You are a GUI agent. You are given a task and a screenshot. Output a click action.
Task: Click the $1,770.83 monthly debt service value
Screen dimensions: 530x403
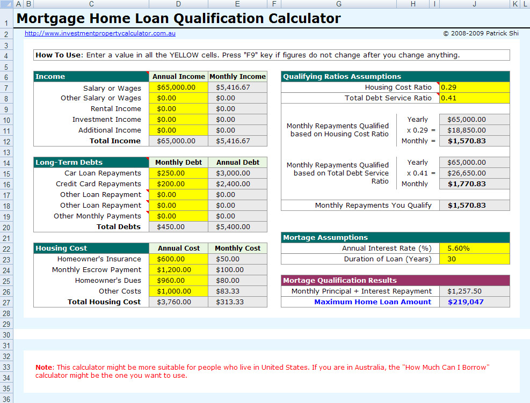pos(475,184)
